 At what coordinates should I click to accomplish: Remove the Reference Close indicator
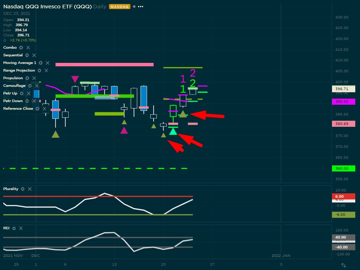coord(44,109)
